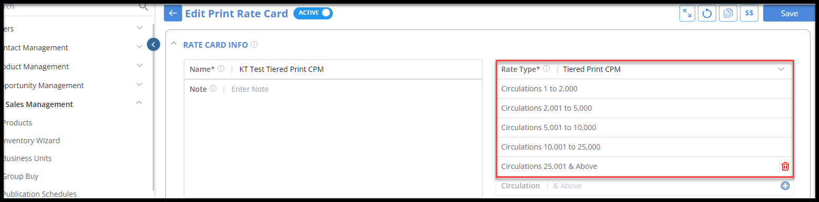The width and height of the screenshot is (819, 202).
Task: Add a new circulation tier with the plus icon
Action: point(785,186)
